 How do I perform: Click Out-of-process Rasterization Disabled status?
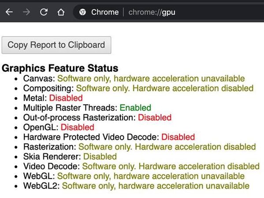pyautogui.click(x=155, y=117)
